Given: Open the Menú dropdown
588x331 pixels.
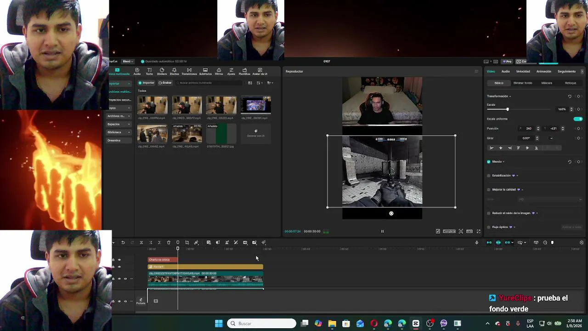Looking at the screenshot, I should (127, 61).
